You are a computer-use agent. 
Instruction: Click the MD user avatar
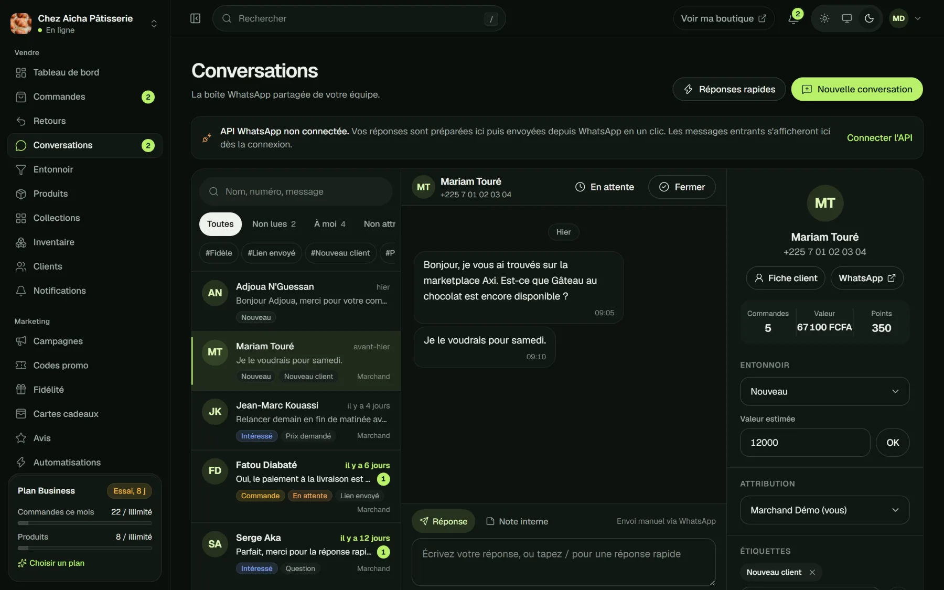pos(898,18)
